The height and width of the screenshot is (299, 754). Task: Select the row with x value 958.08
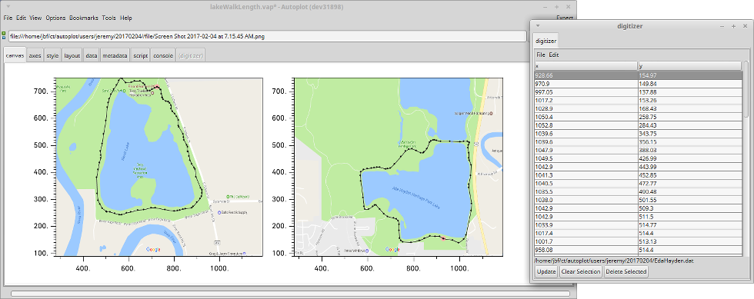point(638,250)
